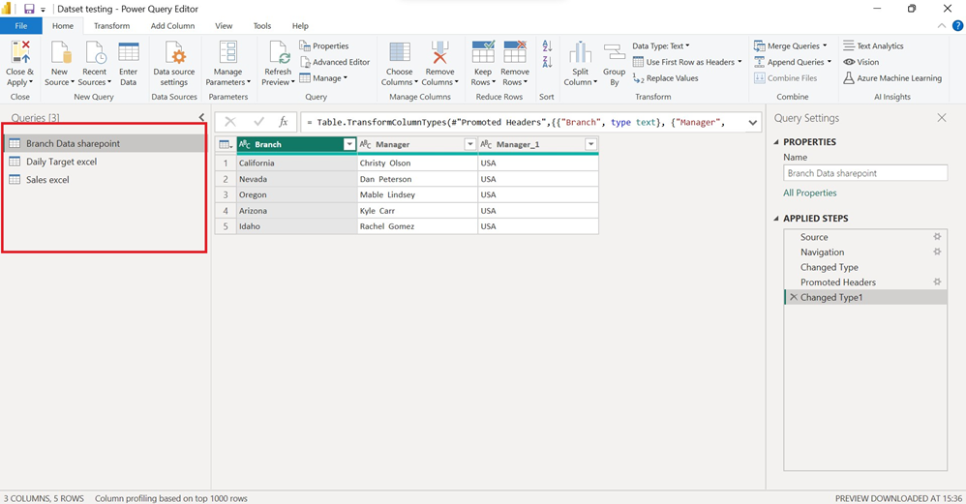Click the Group By icon
This screenshot has height=504, width=966.
pos(615,53)
